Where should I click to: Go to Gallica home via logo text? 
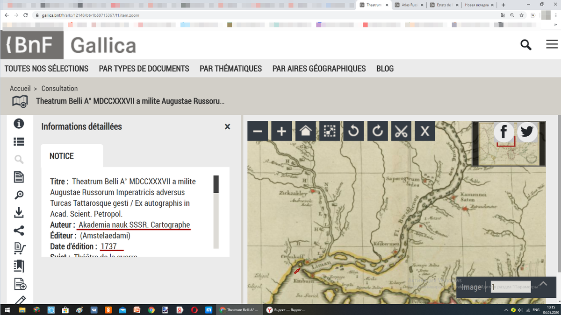[103, 46]
